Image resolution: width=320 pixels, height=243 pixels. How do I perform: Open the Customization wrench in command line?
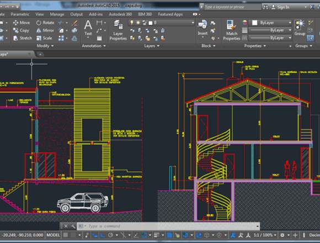73,226
